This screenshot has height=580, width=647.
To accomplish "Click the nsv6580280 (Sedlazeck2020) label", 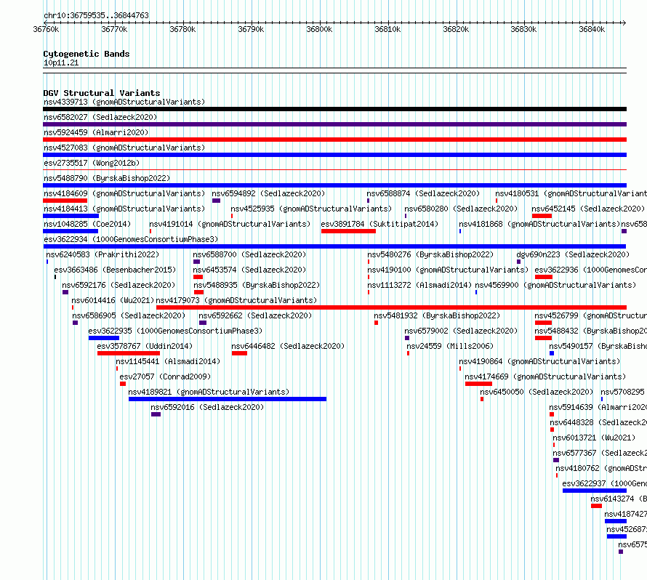I will pyautogui.click(x=461, y=209).
